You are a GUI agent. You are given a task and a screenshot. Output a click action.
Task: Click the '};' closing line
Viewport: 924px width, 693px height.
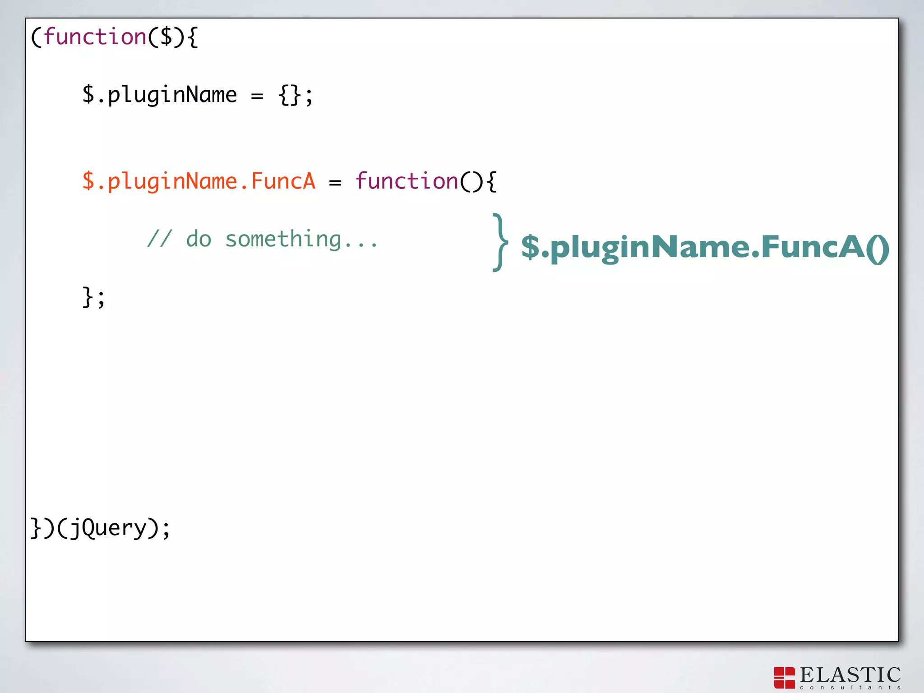tap(93, 297)
